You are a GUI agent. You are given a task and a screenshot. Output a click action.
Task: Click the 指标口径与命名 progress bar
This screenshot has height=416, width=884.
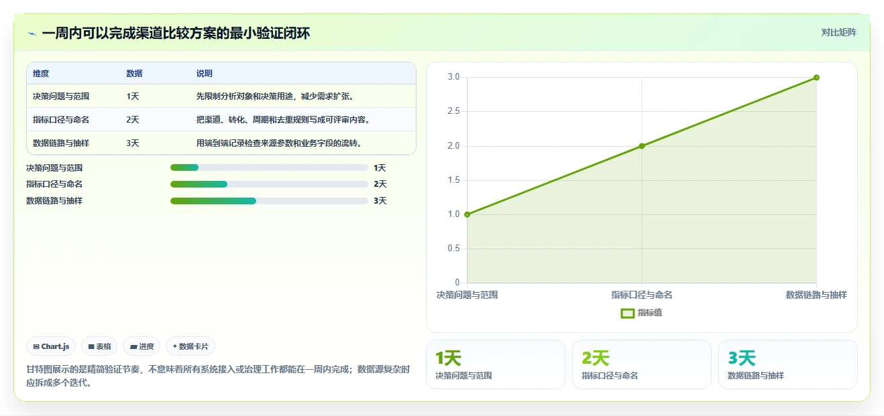(x=269, y=184)
